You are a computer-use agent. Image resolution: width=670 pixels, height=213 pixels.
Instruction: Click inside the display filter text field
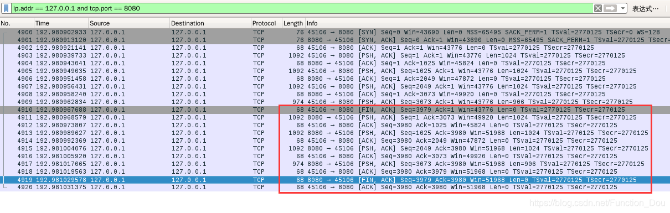click(302, 8)
